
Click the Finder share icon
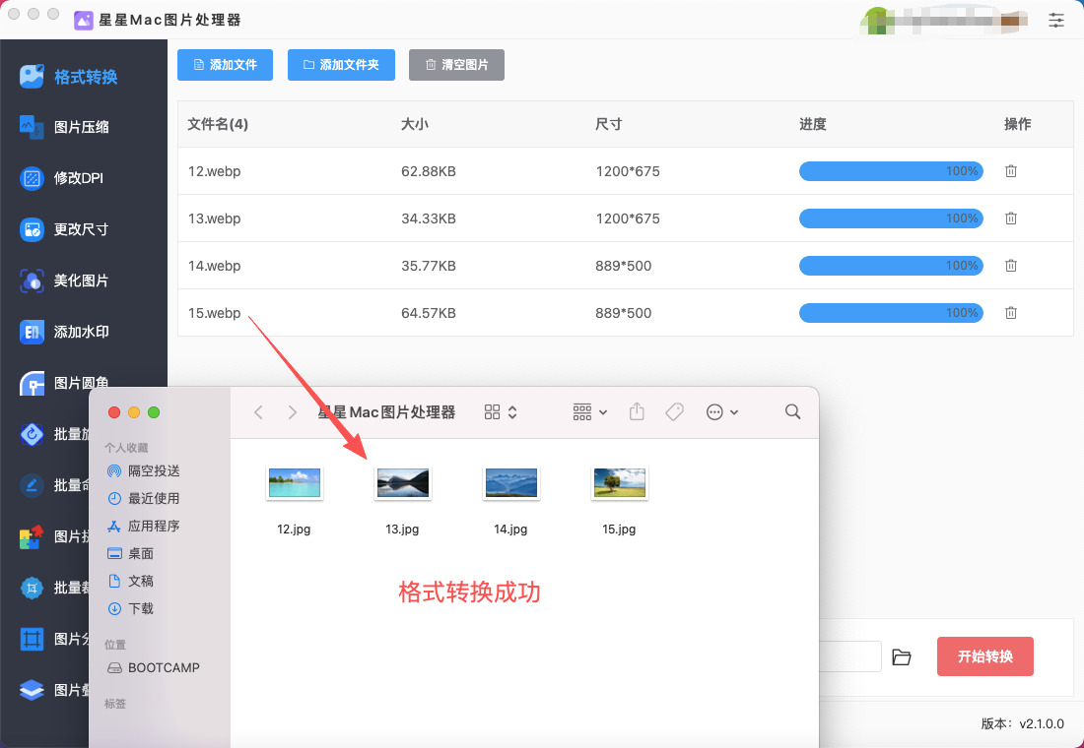637,412
